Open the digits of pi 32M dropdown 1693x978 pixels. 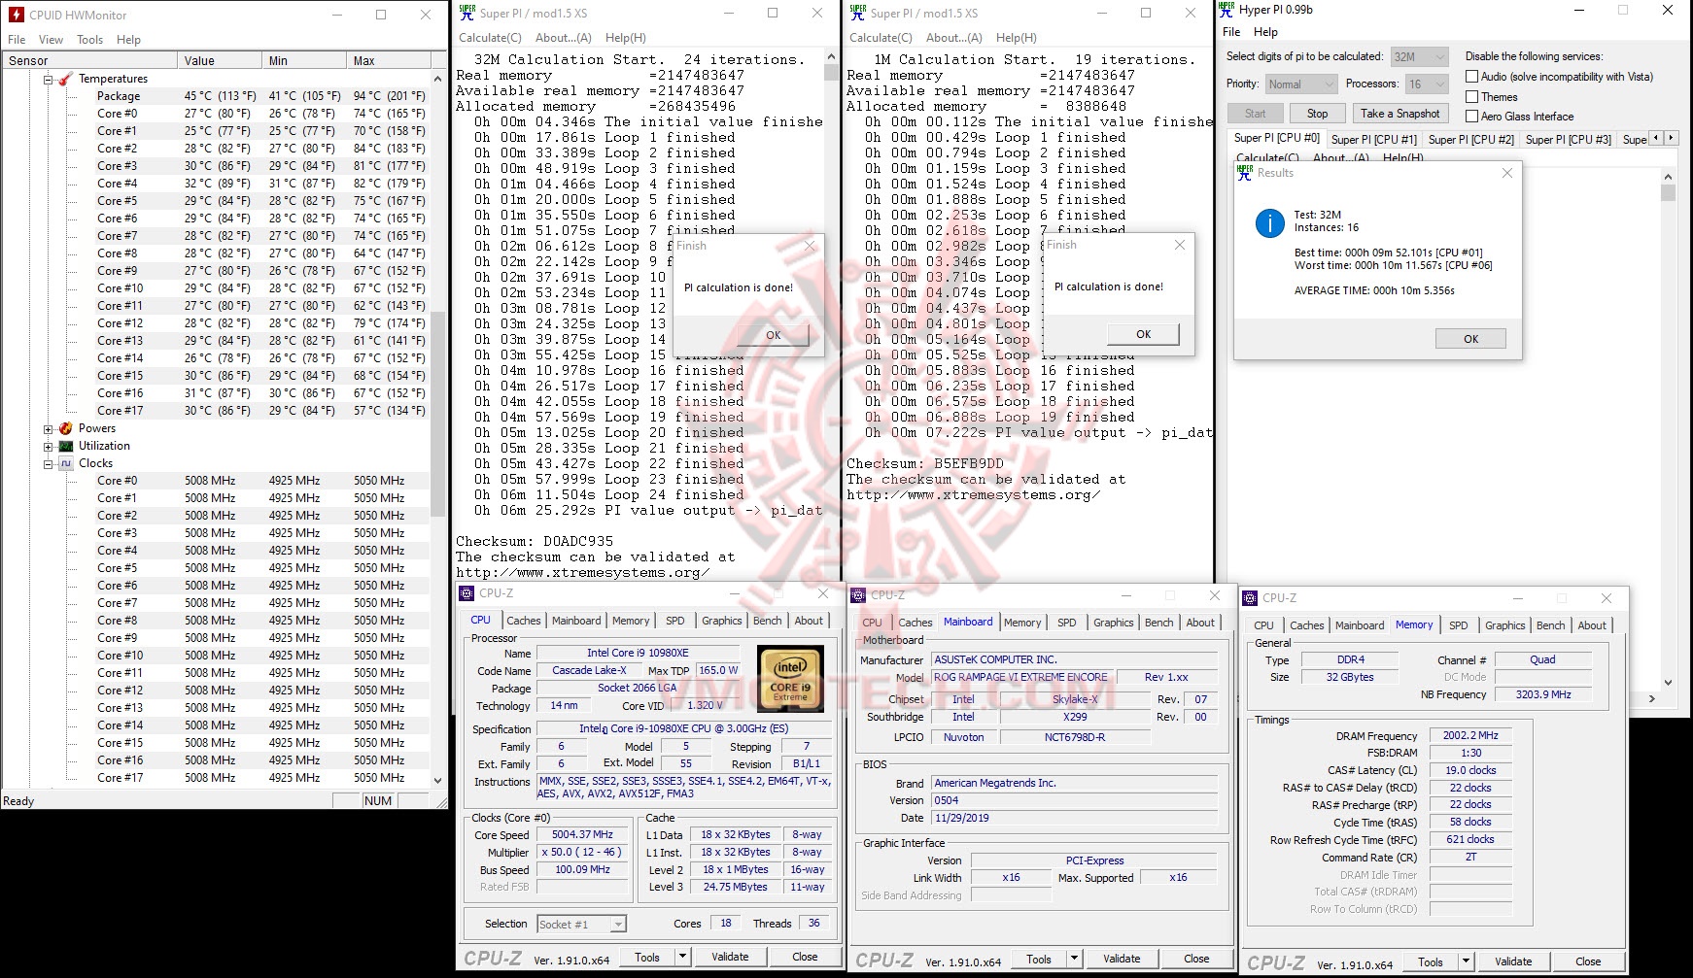click(x=1420, y=56)
